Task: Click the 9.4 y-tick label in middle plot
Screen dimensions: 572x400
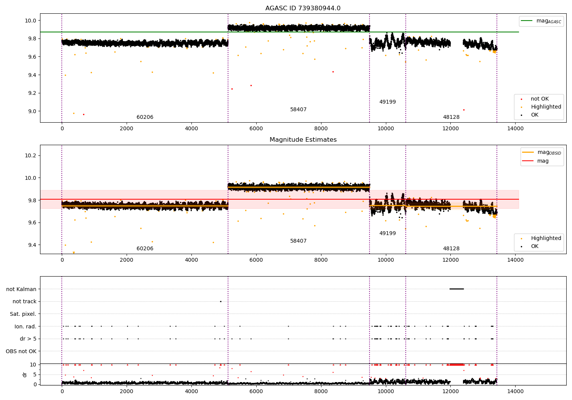Action: 32,245
